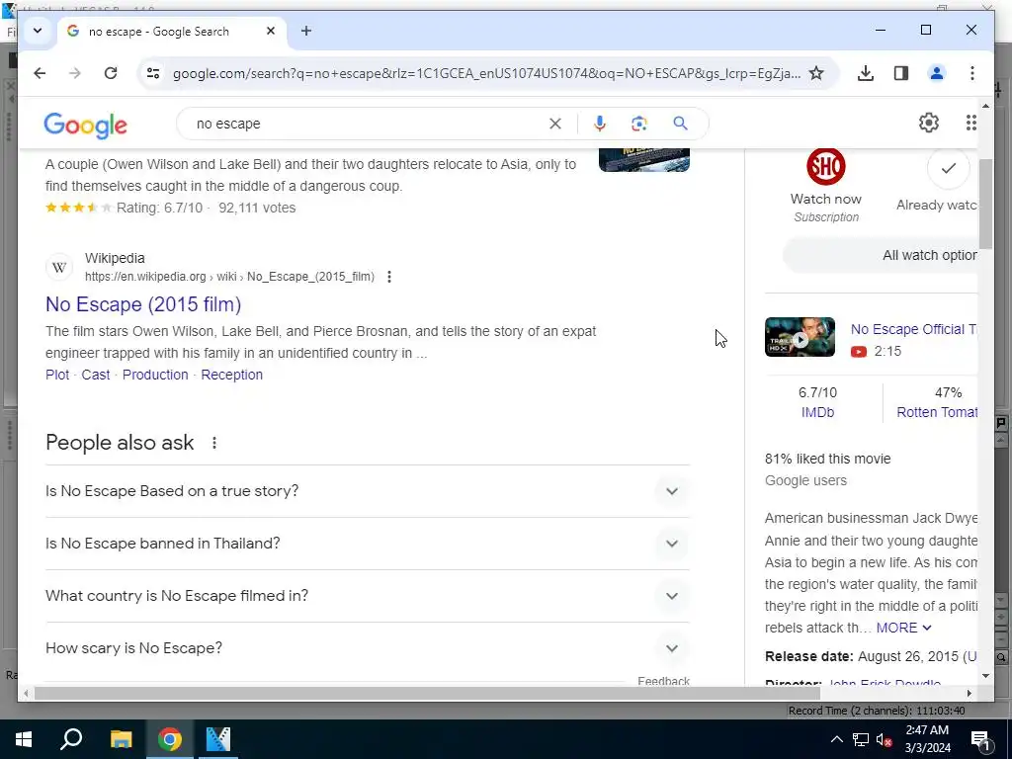Open the notifications center icon
Image resolution: width=1012 pixels, height=759 pixels.
point(980,739)
